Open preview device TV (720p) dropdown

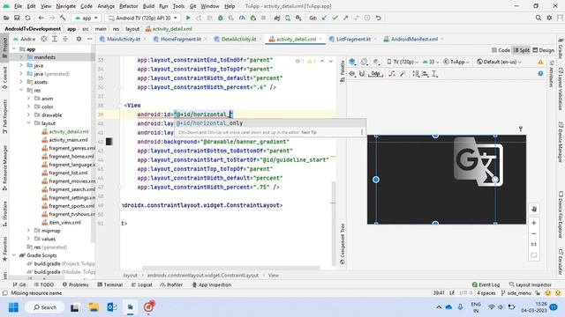tap(403, 62)
